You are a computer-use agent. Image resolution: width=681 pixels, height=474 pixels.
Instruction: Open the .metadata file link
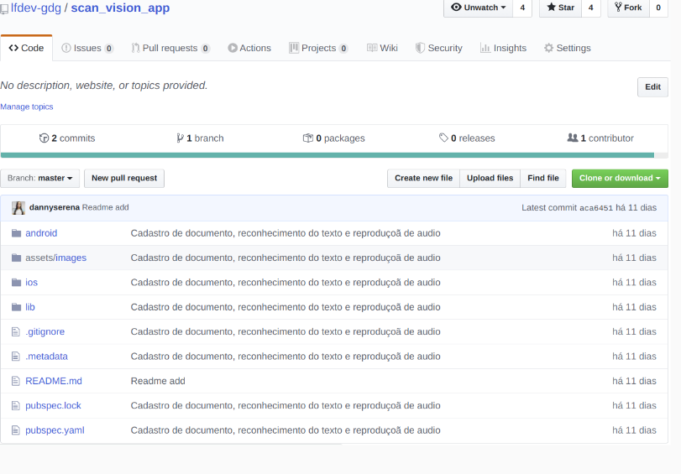(x=46, y=357)
